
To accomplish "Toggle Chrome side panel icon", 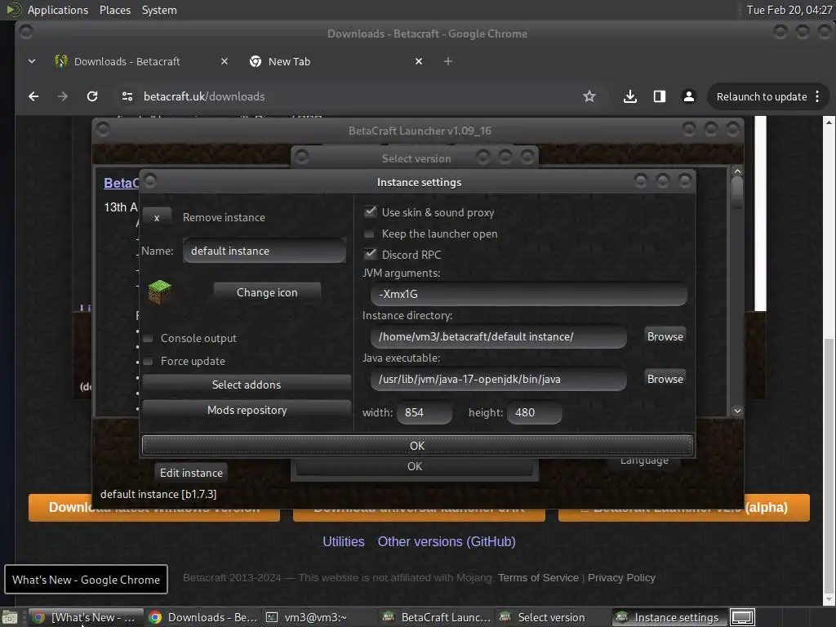I will (x=660, y=96).
